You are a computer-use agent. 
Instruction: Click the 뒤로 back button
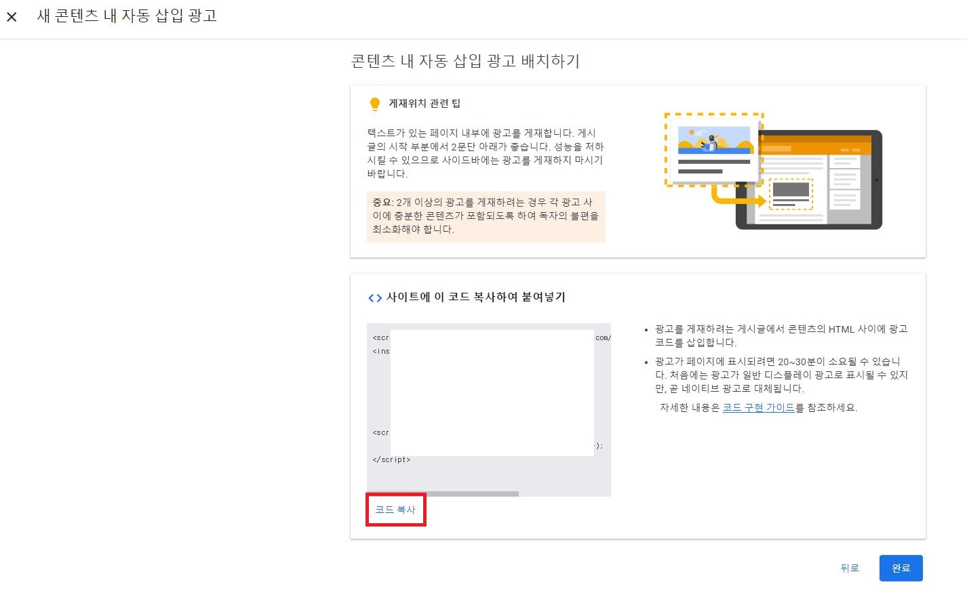pos(850,568)
